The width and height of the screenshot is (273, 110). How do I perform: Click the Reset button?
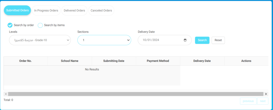pyautogui.click(x=218, y=40)
